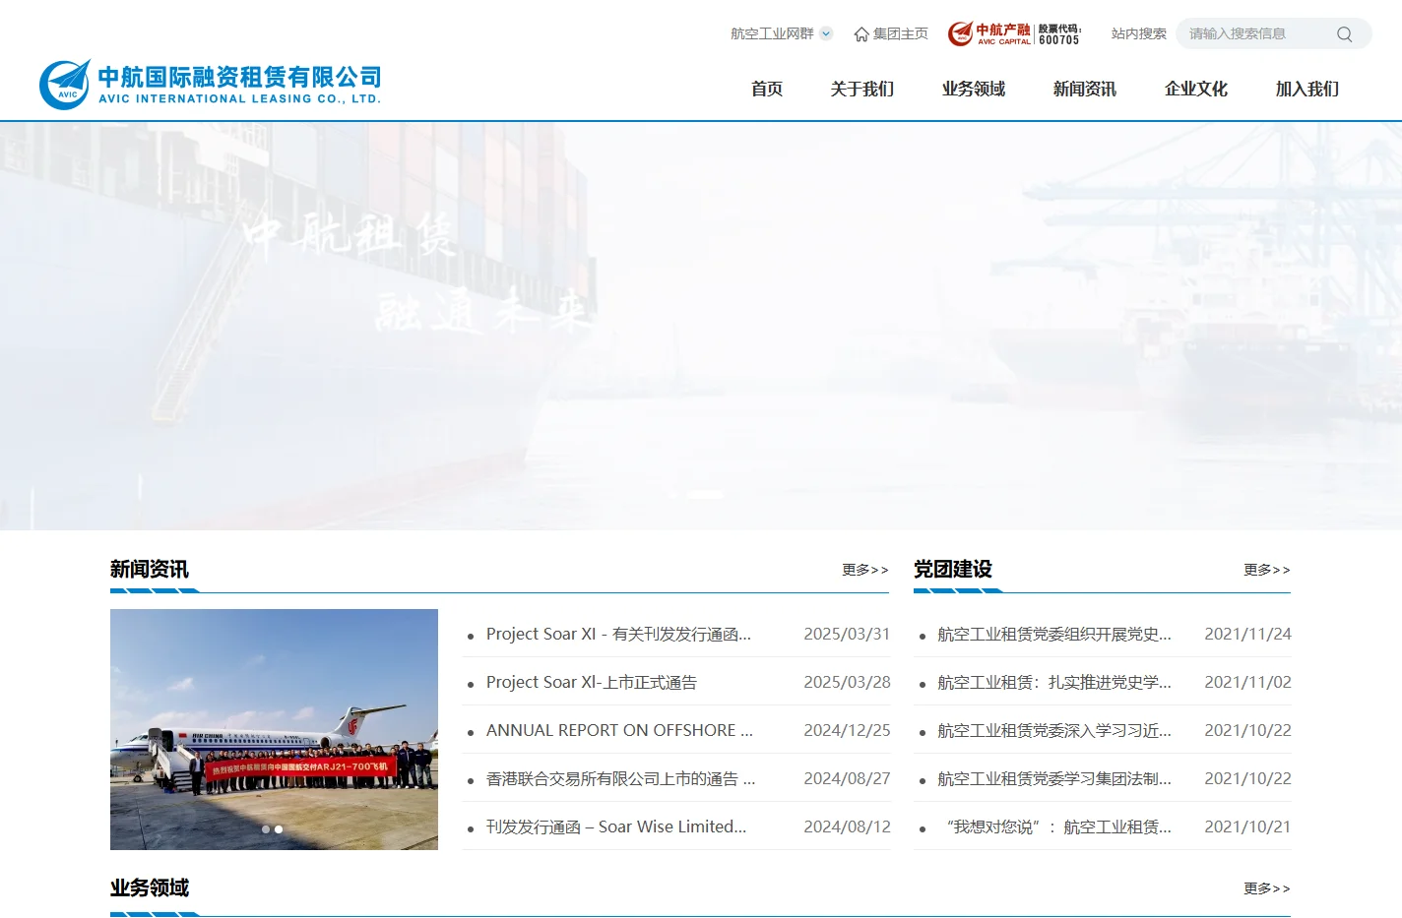Open 'ANNUAL REPORT ON OFFSHORE' article
Screen dimensions: 1402x918
click(619, 730)
